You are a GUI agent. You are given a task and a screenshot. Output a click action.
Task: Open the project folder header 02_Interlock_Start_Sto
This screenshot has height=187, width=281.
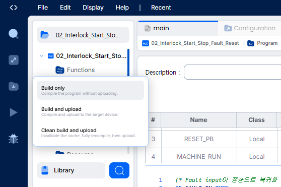pyautogui.click(x=83, y=35)
